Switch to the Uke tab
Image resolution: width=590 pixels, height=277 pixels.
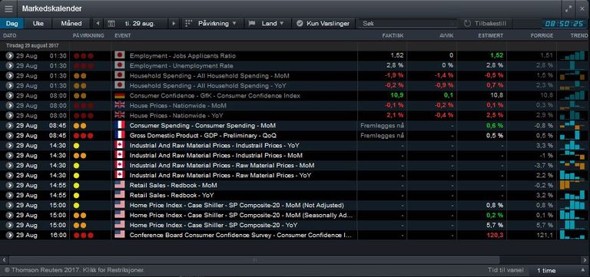coord(38,23)
